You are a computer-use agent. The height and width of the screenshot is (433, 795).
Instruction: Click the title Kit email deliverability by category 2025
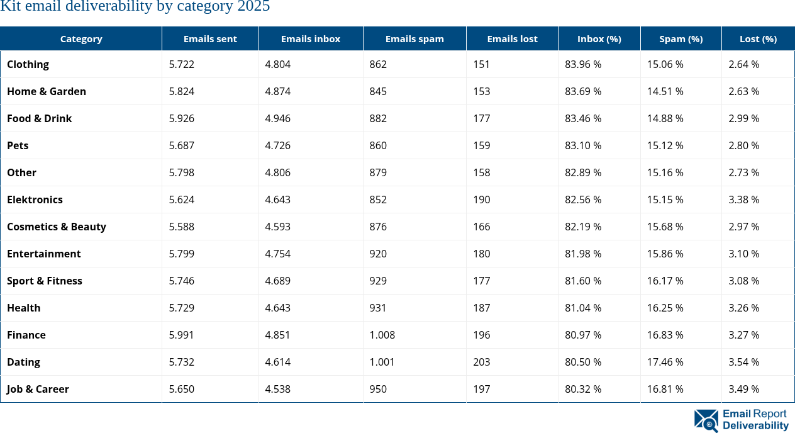coord(135,7)
